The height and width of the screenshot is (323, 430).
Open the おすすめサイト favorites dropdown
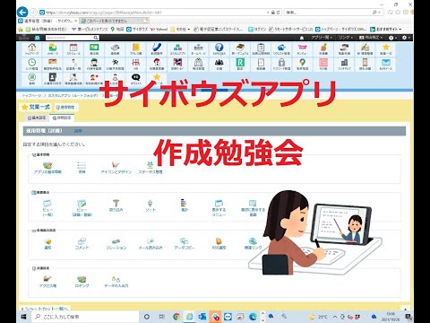386,30
